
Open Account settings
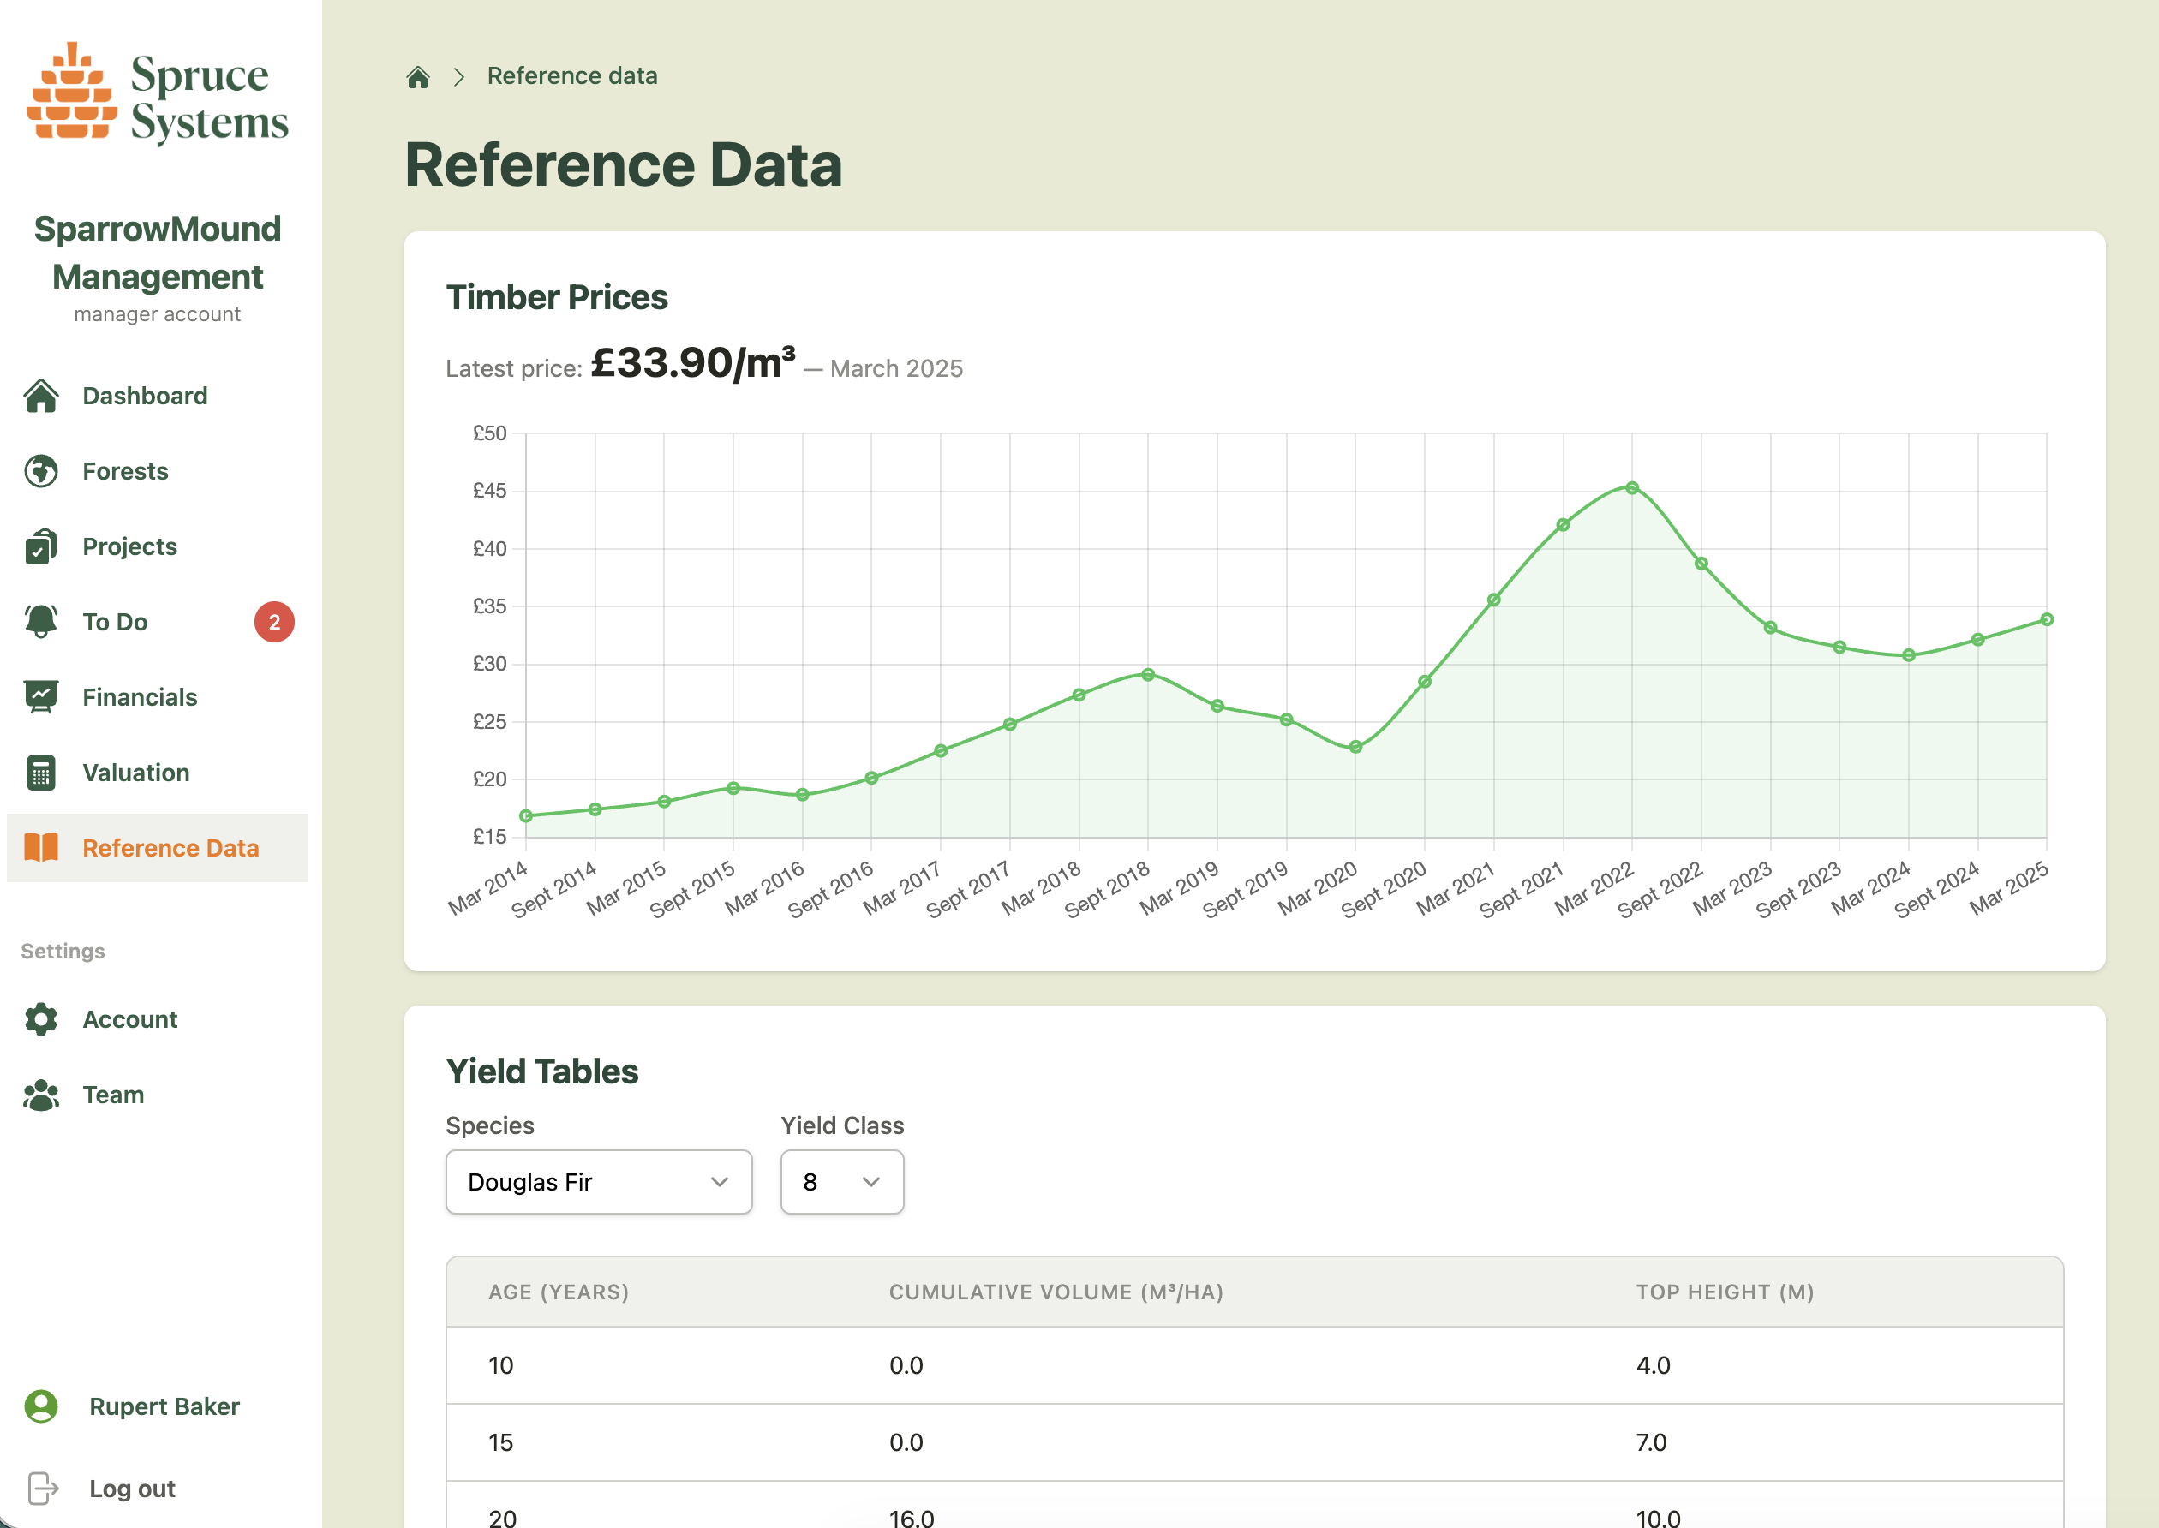tap(157, 1019)
